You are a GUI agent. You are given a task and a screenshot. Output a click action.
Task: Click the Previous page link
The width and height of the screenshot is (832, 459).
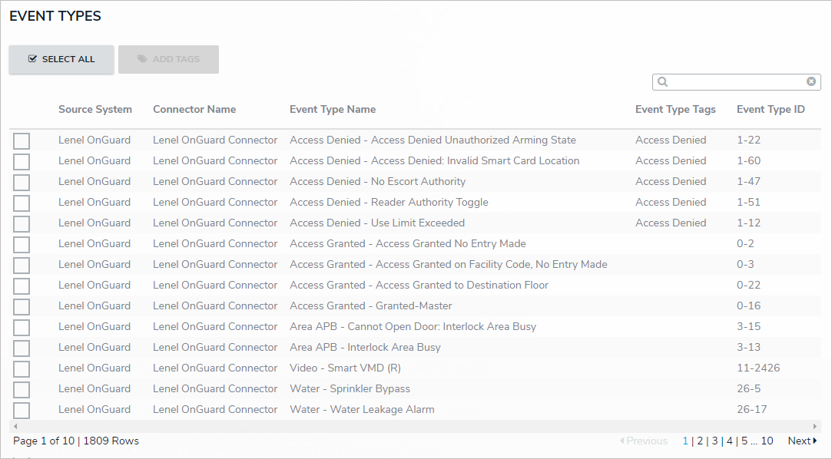pos(643,441)
